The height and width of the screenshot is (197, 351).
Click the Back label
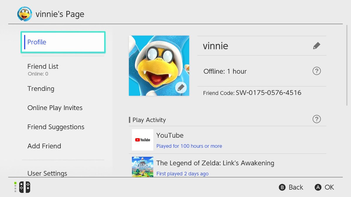pyautogui.click(x=296, y=187)
